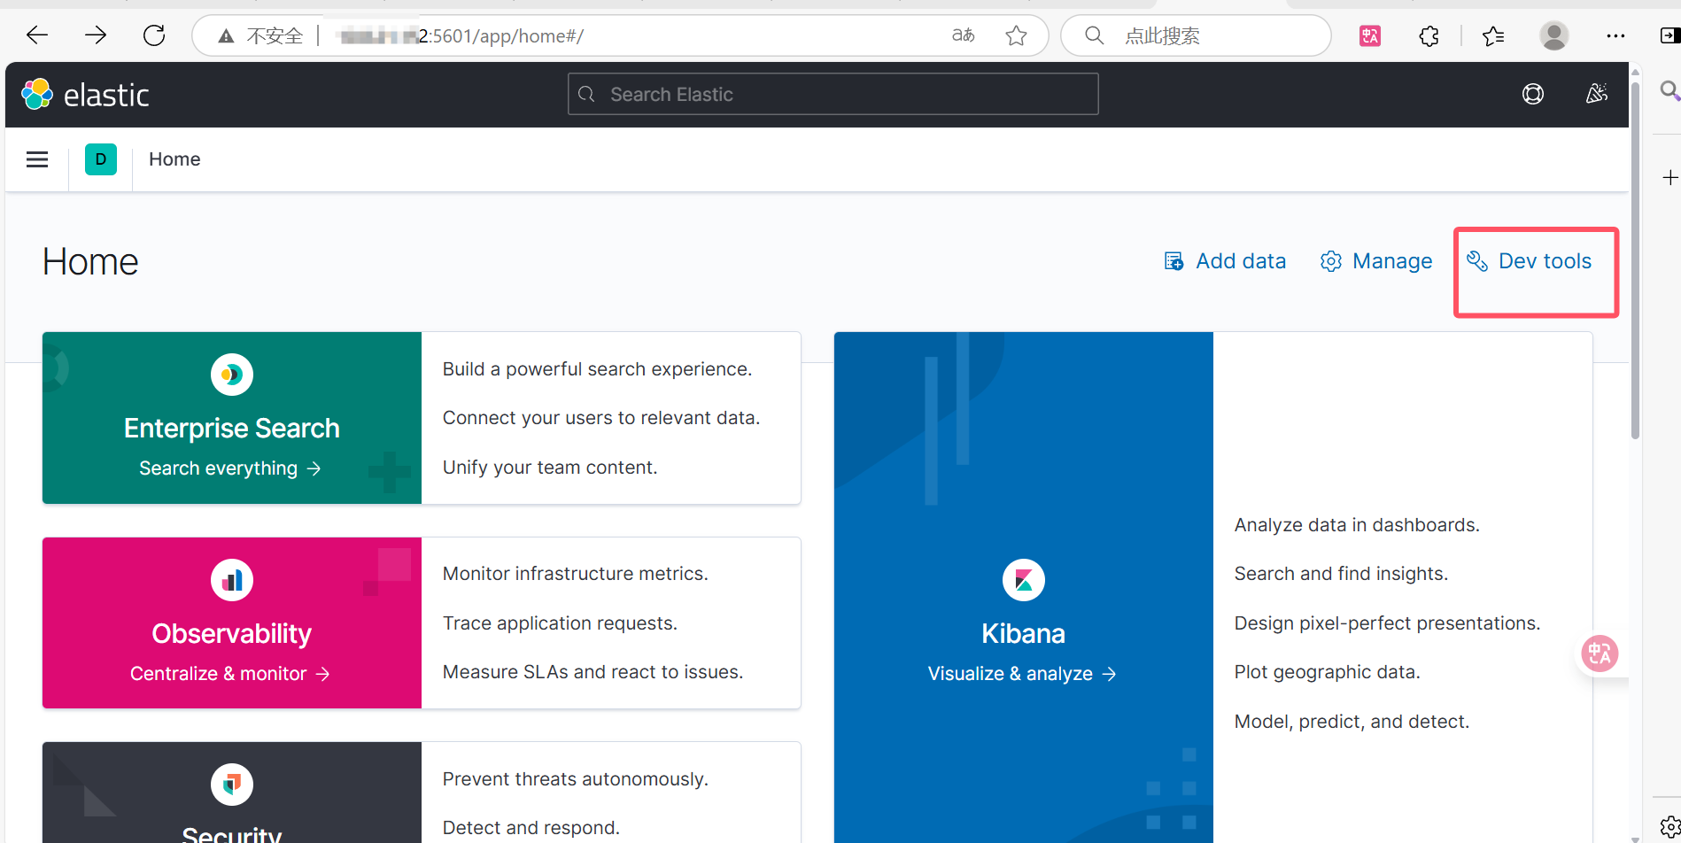This screenshot has height=843, width=1681.
Task: Open the help menu via the life-ring icon
Action: tap(1533, 93)
